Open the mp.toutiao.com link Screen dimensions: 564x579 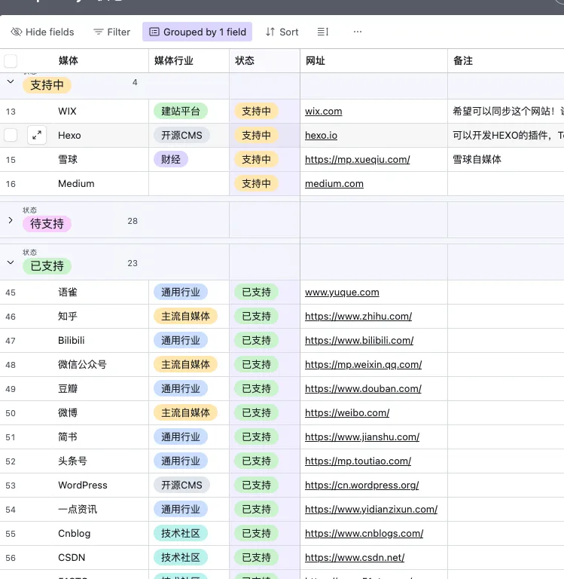click(358, 461)
